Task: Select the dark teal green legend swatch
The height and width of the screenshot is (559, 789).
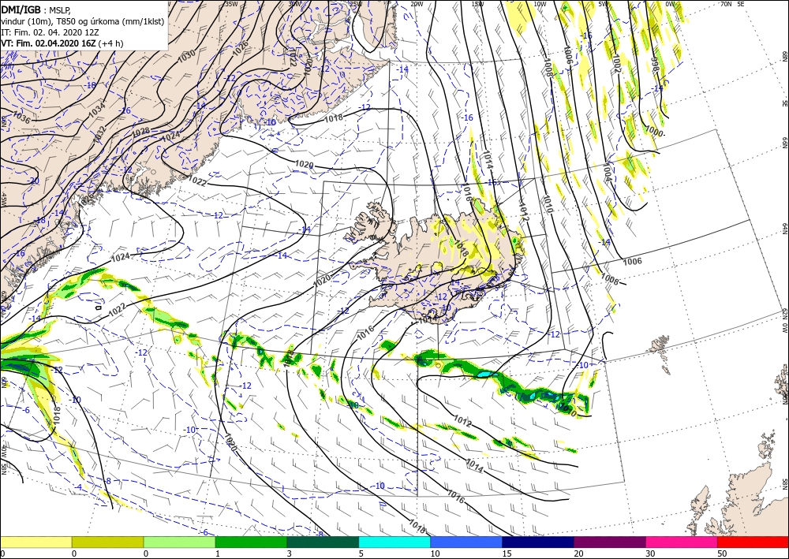Action: [x=323, y=542]
